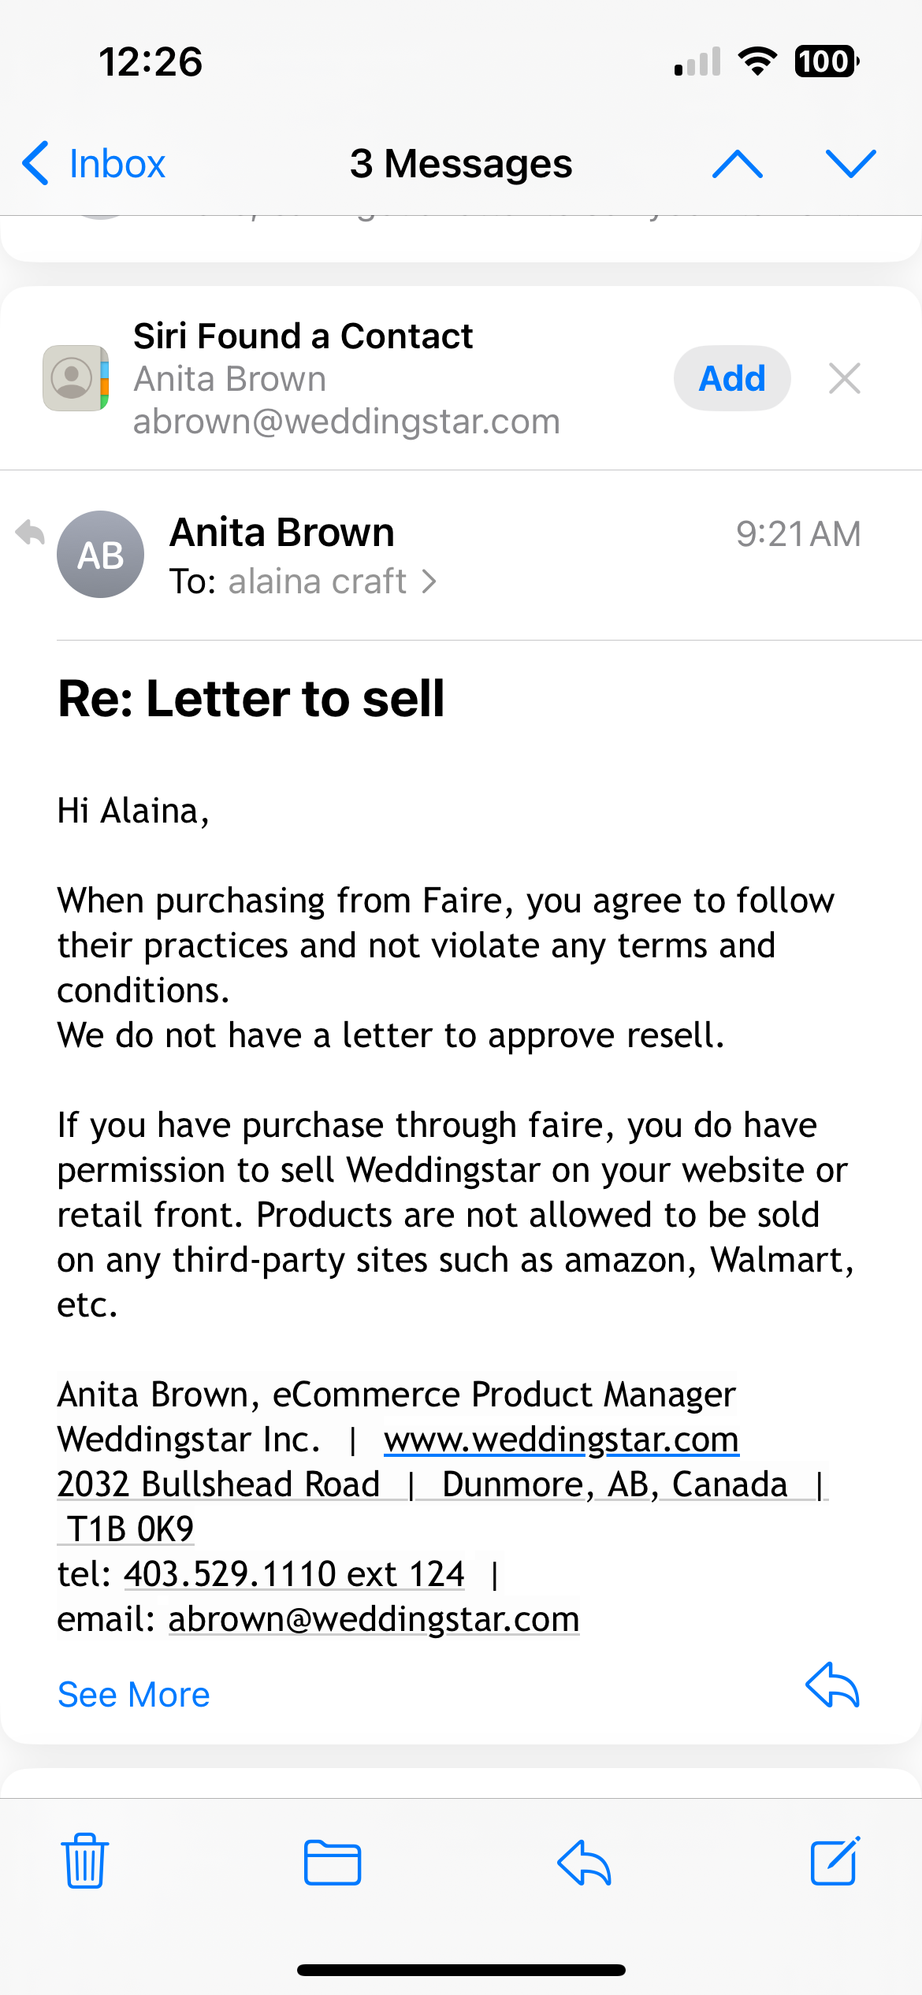This screenshot has height=1995, width=922.
Task: Tap the Re: Letter to sell subject
Action: [x=251, y=699]
